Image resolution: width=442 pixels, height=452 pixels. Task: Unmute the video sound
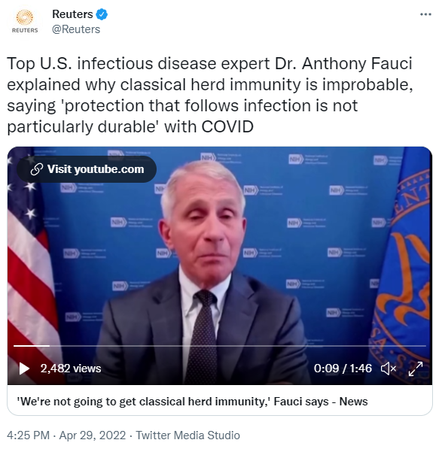tap(389, 369)
